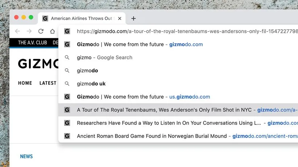Open the Royal Tenenbaums tour suggestion
The height and width of the screenshot is (167, 298).
164,110
